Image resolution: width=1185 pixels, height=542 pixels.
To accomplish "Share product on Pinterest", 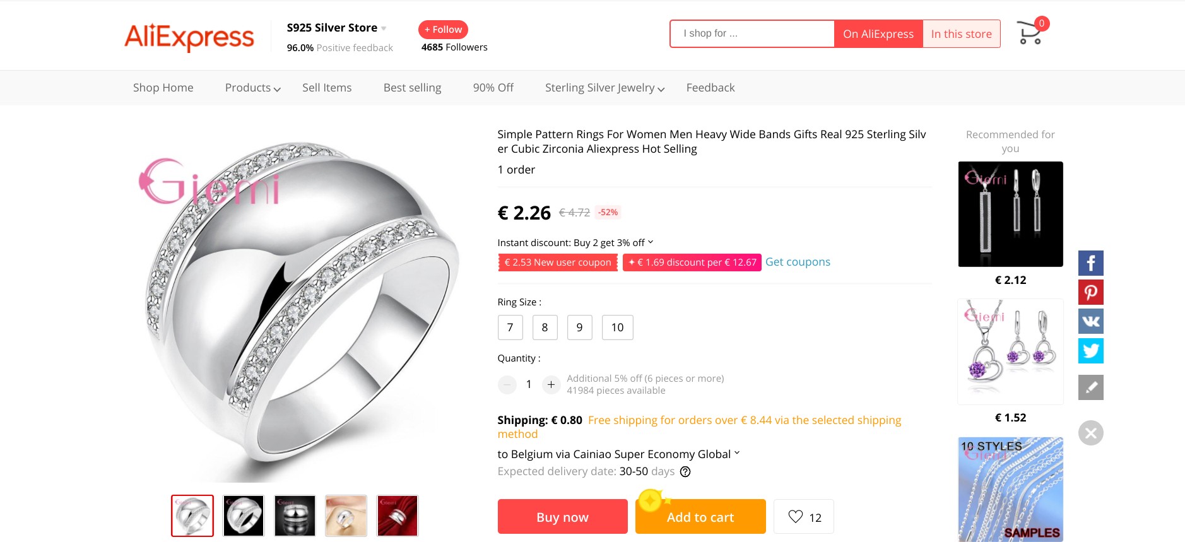I will [x=1090, y=292].
